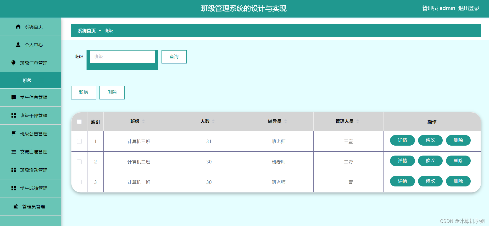This screenshot has height=226, width=489.
Task: Click 退出登录 in the header
Action: click(x=469, y=8)
